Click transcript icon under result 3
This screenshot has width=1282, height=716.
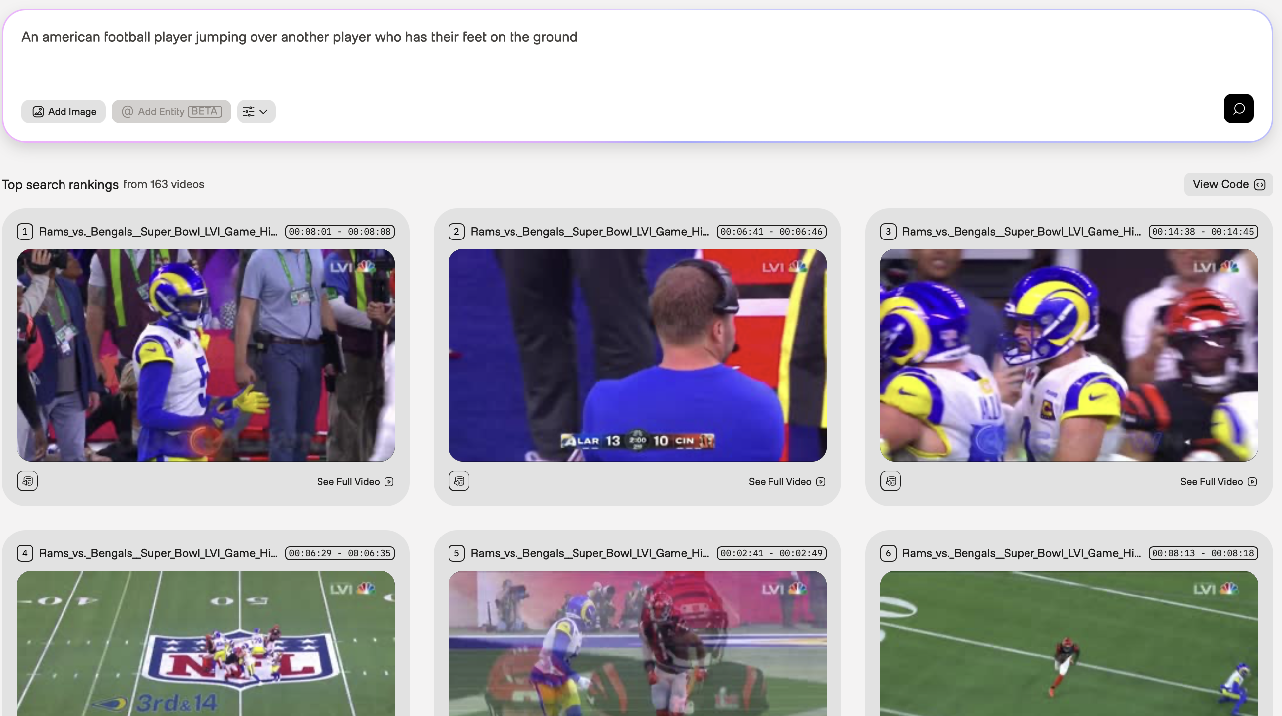(x=891, y=481)
